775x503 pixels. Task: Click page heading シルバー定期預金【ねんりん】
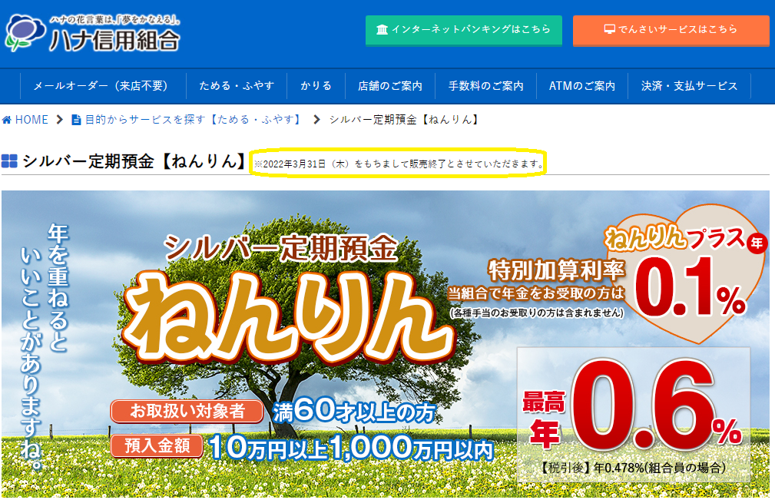pyautogui.click(x=134, y=161)
